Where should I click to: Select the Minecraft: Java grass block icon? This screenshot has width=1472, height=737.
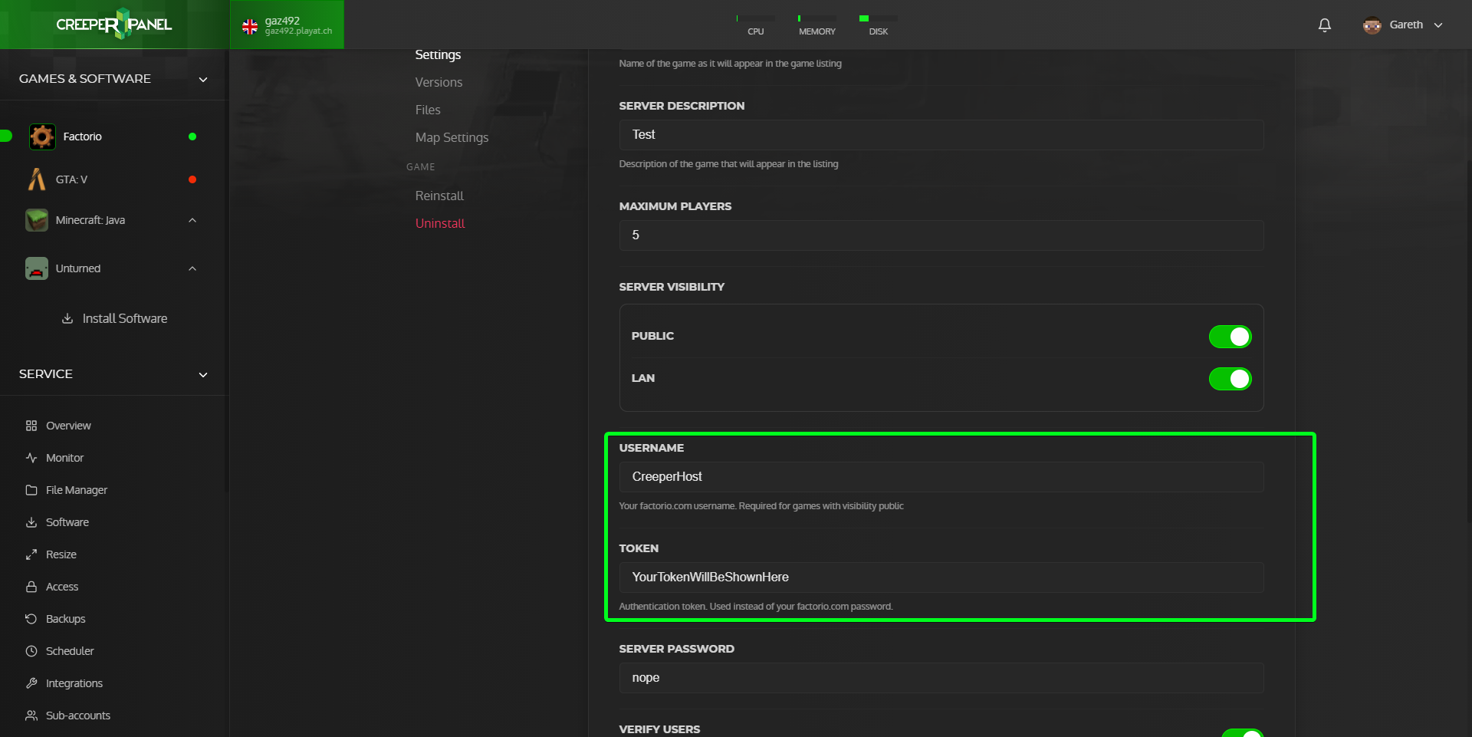point(37,220)
